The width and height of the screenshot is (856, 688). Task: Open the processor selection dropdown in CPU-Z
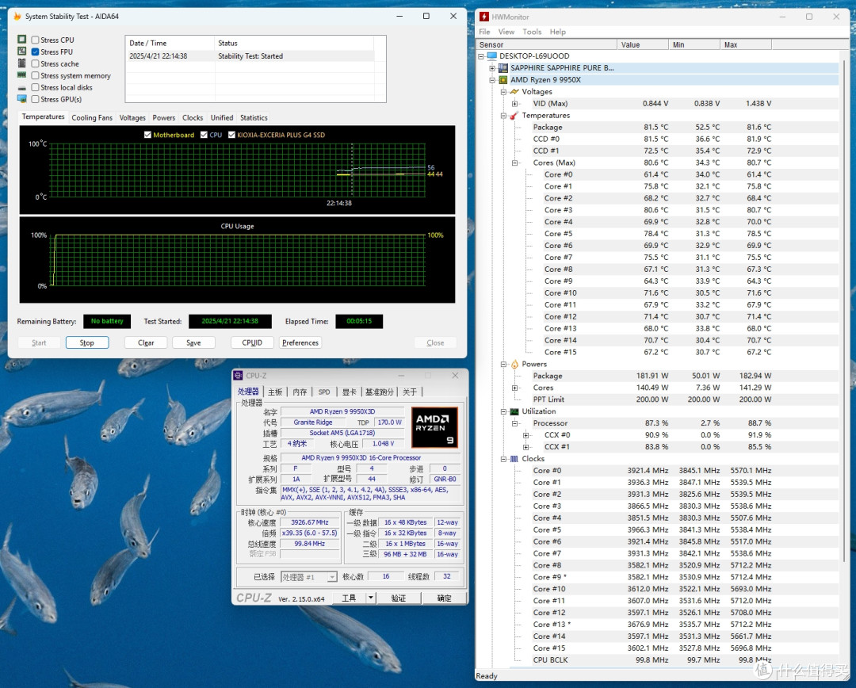pyautogui.click(x=332, y=577)
